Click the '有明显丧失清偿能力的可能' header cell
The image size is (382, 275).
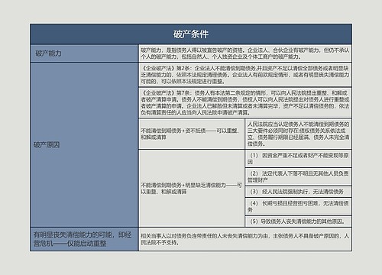point(84,239)
